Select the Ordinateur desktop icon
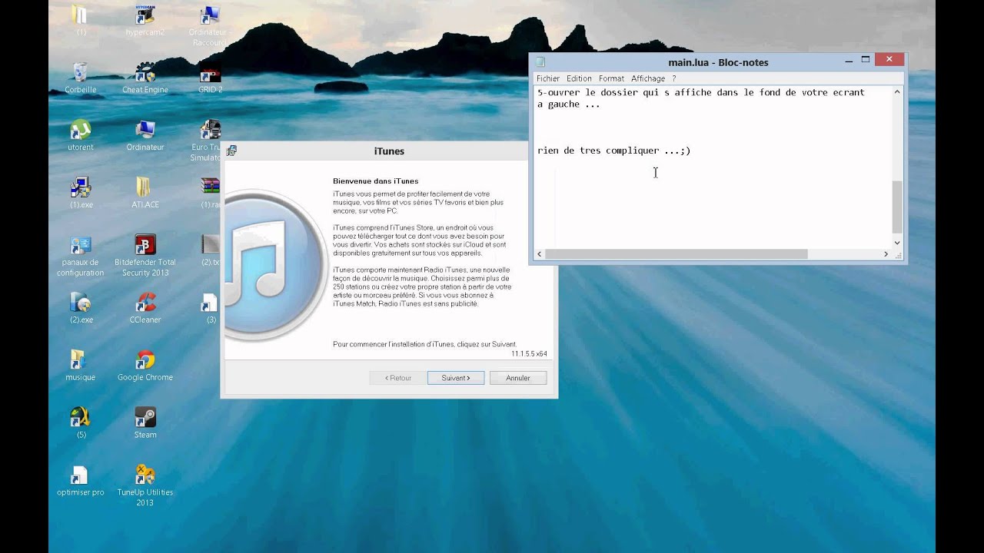This screenshot has width=984, height=553. (145, 136)
